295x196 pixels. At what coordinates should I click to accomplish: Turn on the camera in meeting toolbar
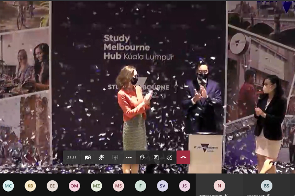[88, 157]
